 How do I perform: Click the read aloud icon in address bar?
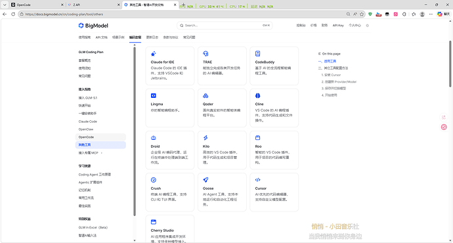(355, 14)
